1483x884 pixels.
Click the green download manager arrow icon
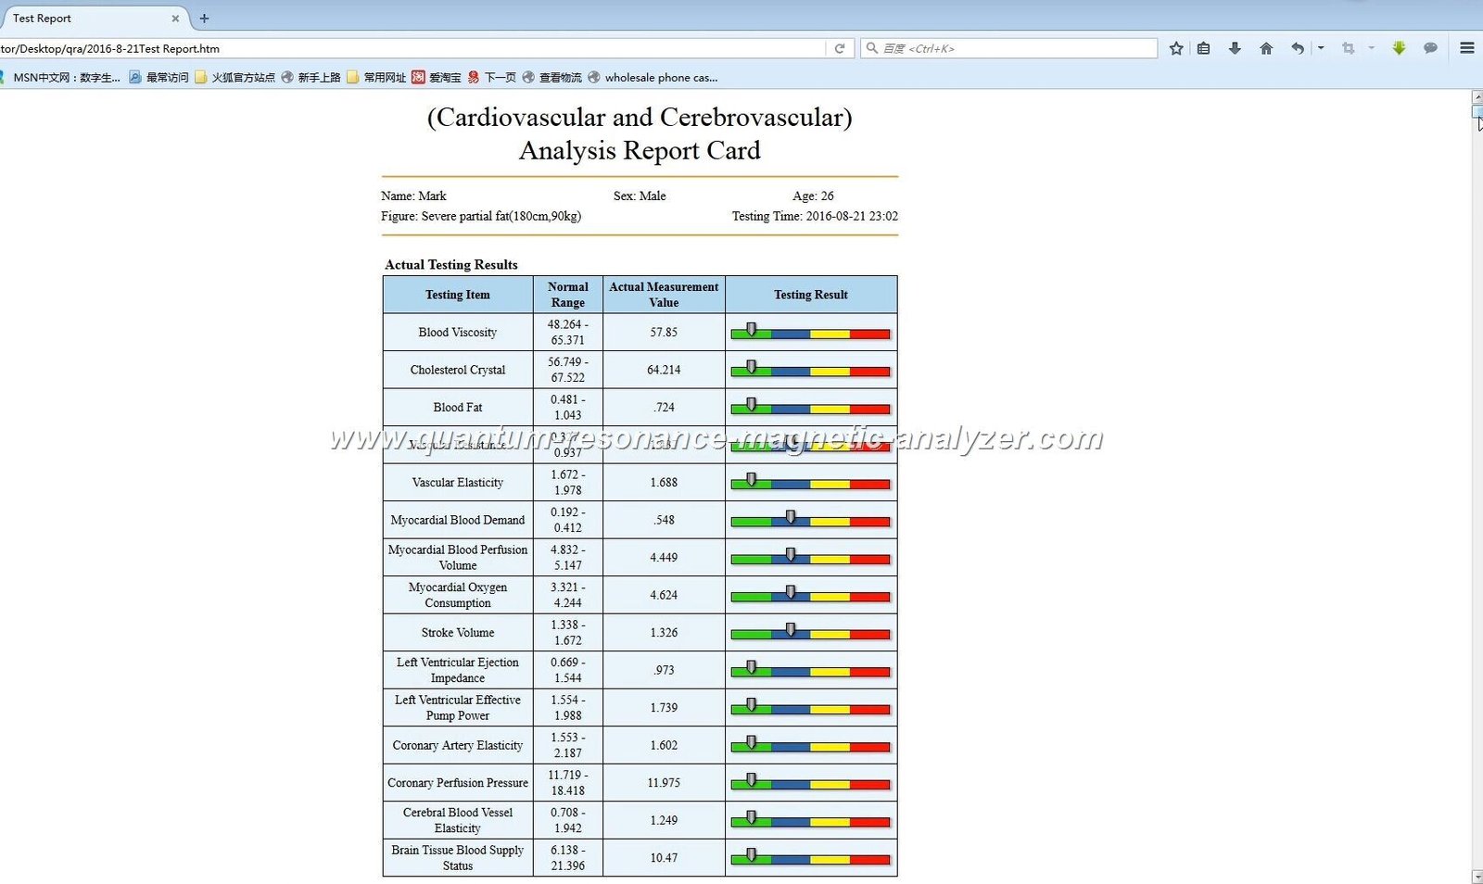(x=1399, y=48)
